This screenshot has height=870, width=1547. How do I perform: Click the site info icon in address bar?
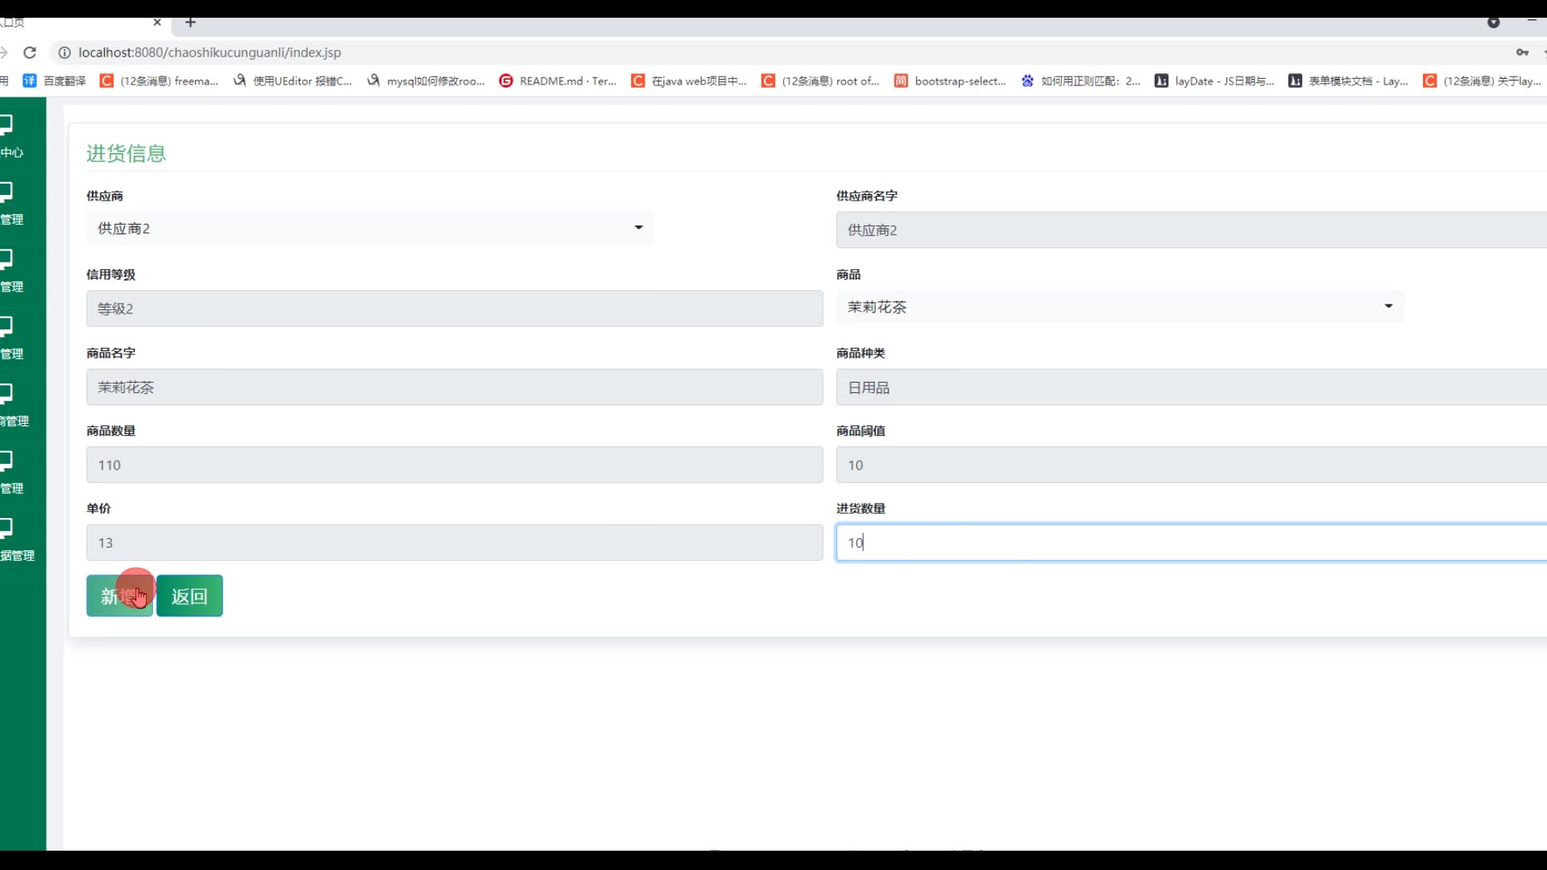tap(64, 52)
